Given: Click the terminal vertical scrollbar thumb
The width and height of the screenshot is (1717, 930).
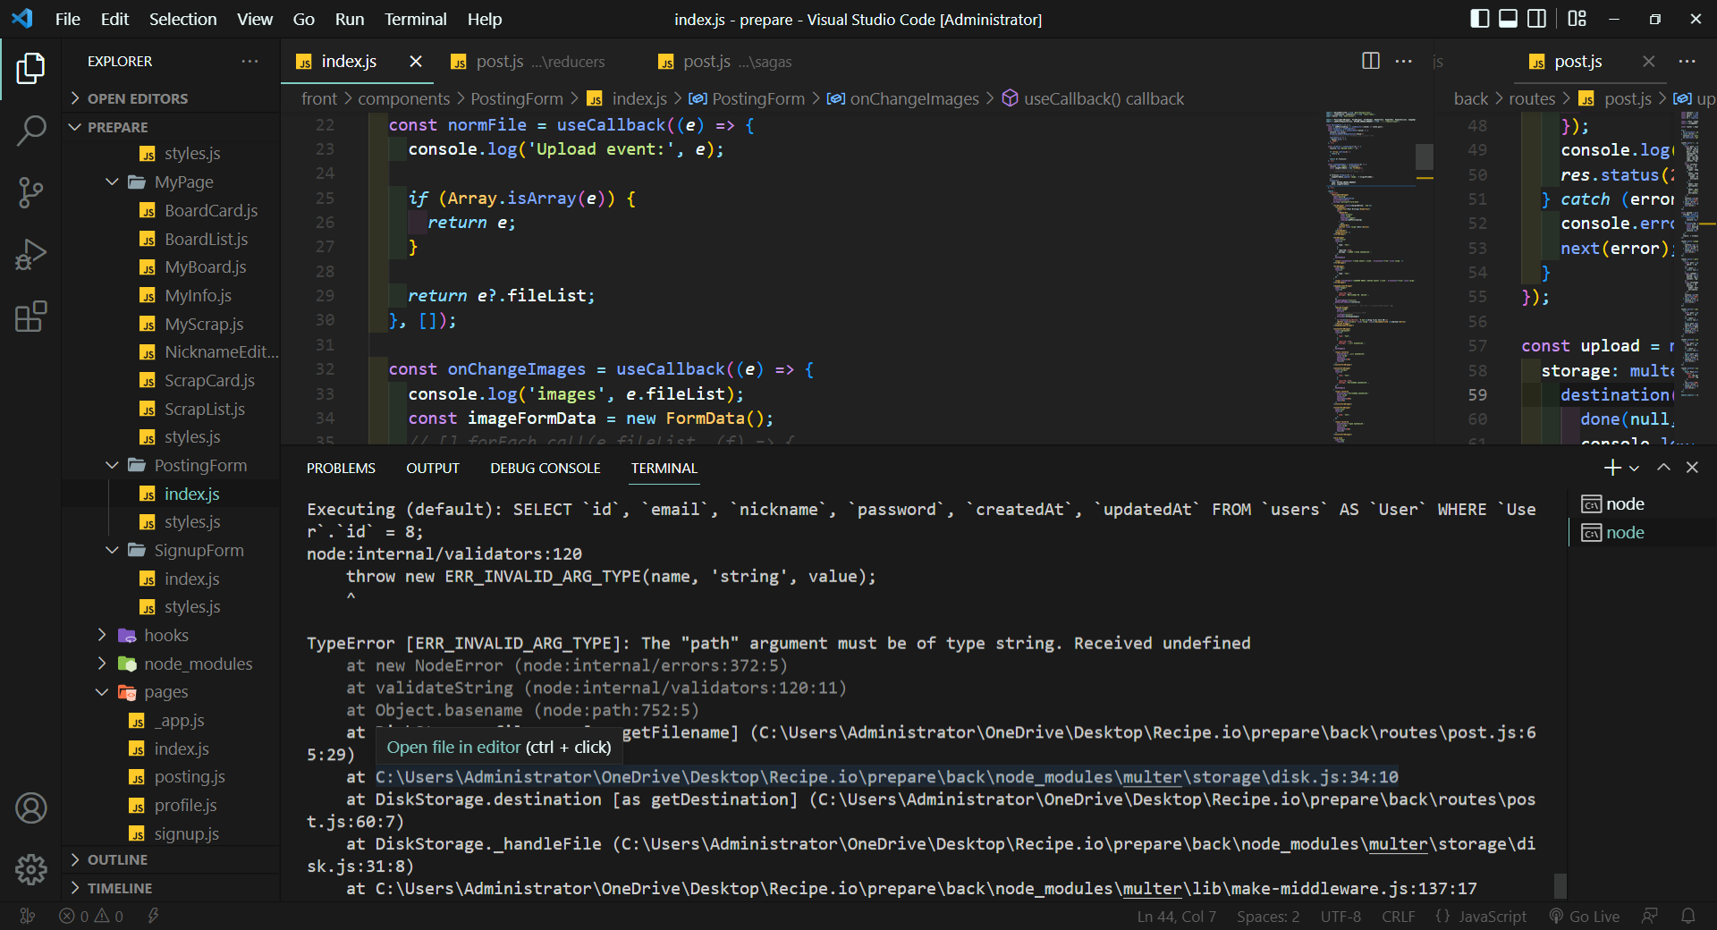Looking at the screenshot, I should click(1561, 885).
